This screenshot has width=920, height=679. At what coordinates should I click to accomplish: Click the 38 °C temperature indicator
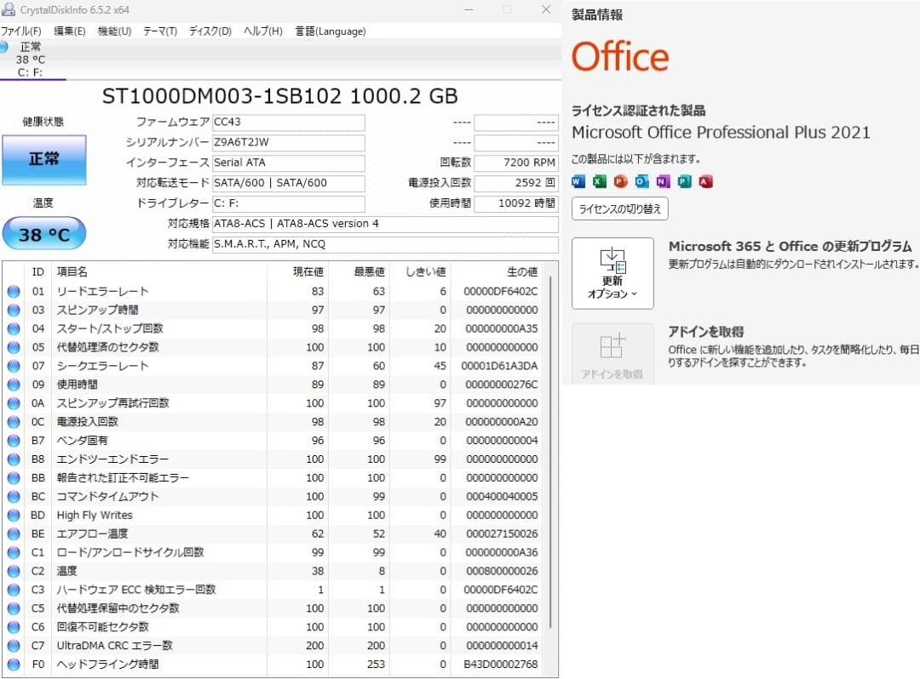pos(43,233)
